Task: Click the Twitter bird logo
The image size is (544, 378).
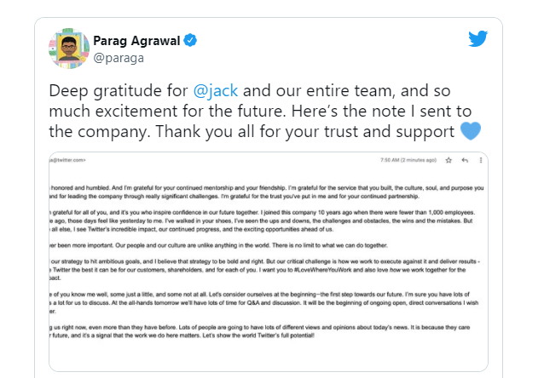Action: coord(477,38)
